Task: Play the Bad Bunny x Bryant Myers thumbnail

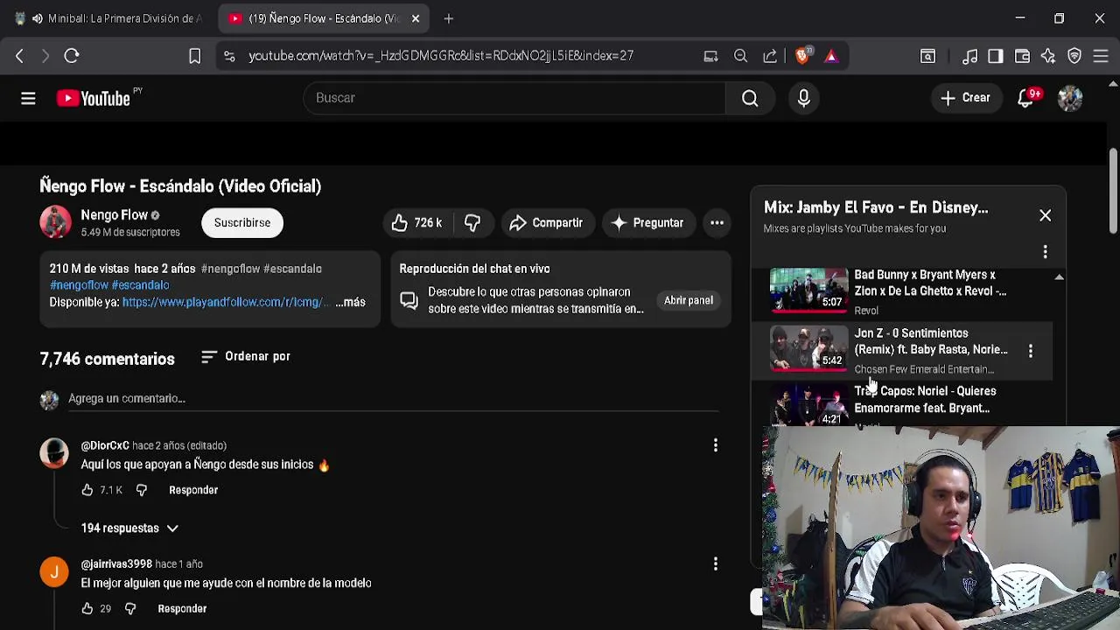Action: tap(808, 290)
